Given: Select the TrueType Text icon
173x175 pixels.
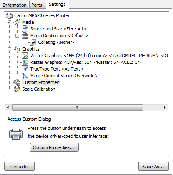Looking at the screenshot, I should (x=25, y=69).
